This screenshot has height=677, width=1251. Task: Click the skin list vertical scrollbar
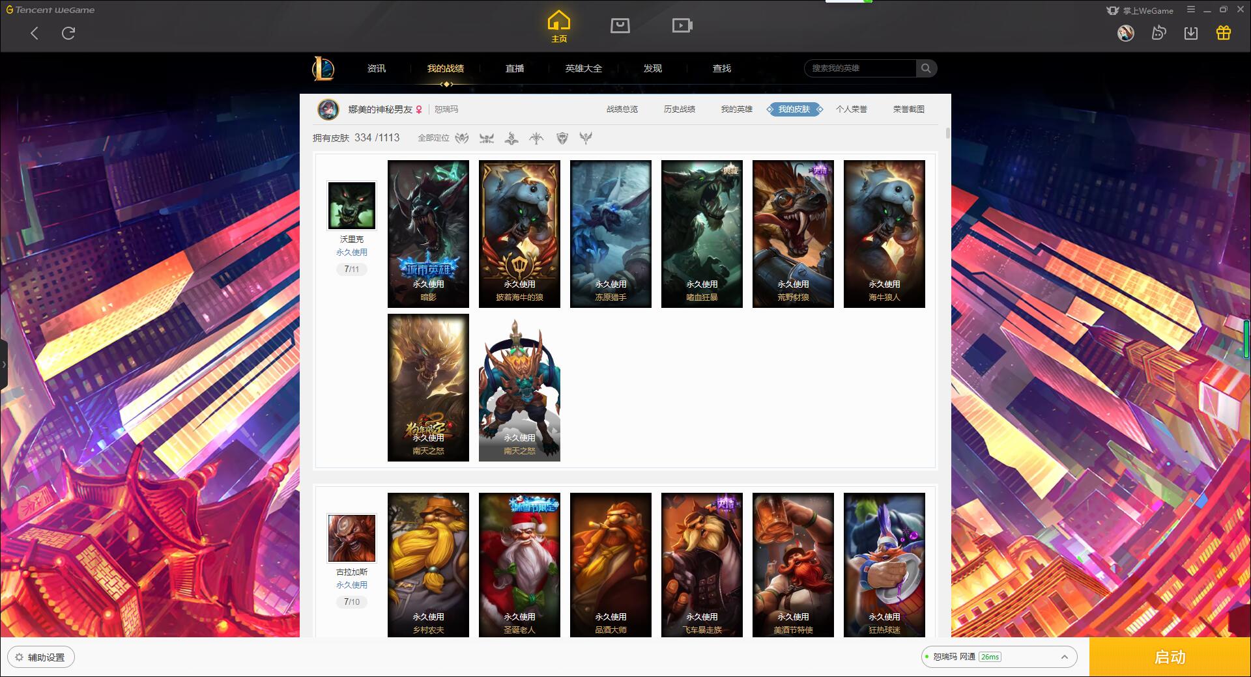947,133
